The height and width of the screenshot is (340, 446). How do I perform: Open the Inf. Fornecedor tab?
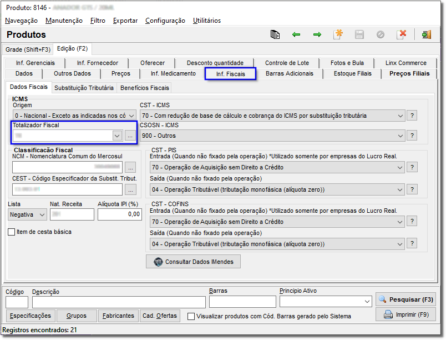point(97,63)
